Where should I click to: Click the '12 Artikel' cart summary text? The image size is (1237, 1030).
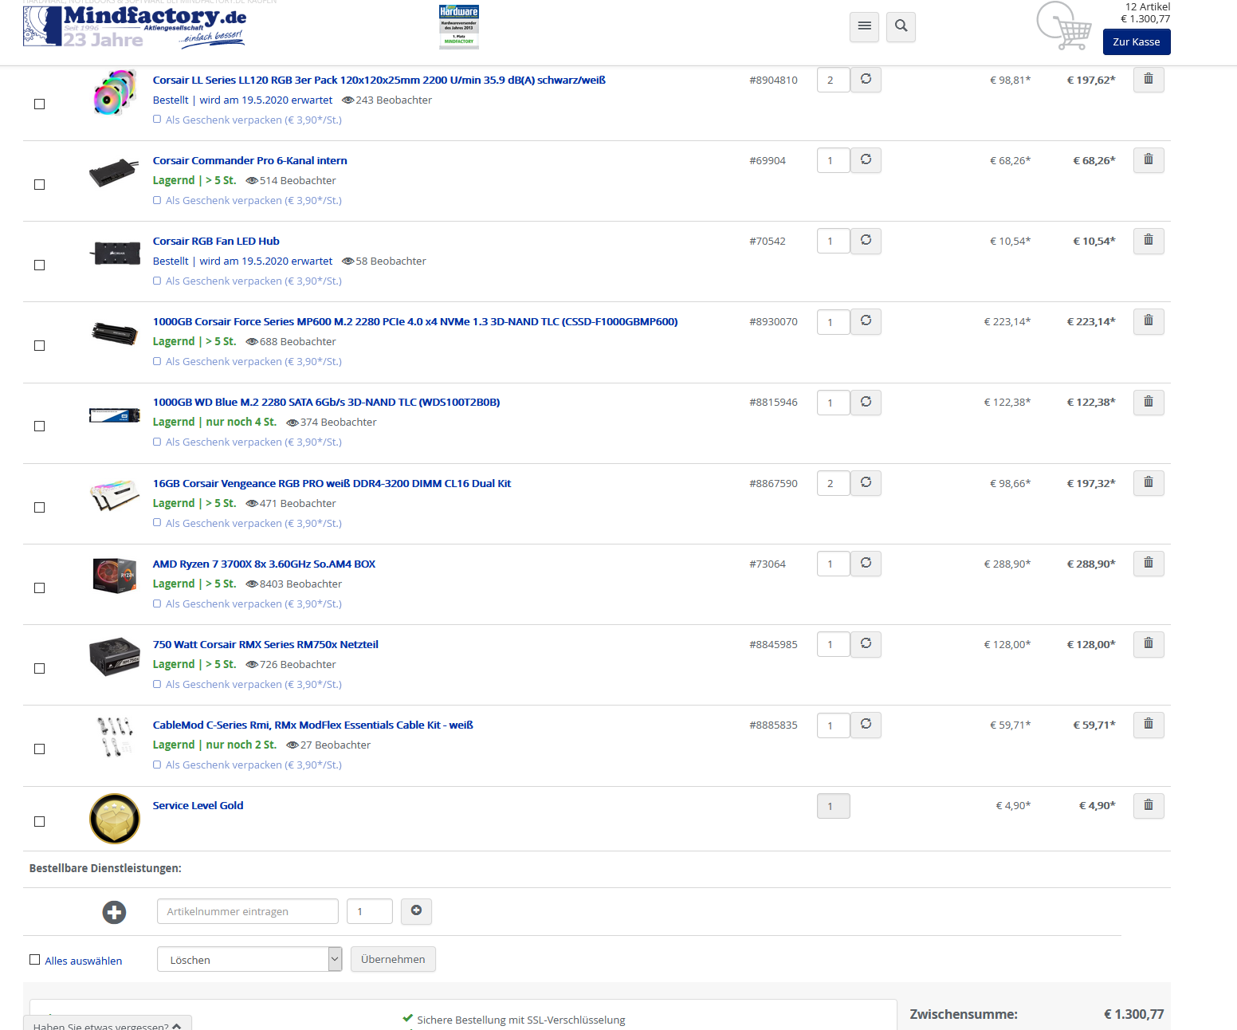[x=1148, y=7]
